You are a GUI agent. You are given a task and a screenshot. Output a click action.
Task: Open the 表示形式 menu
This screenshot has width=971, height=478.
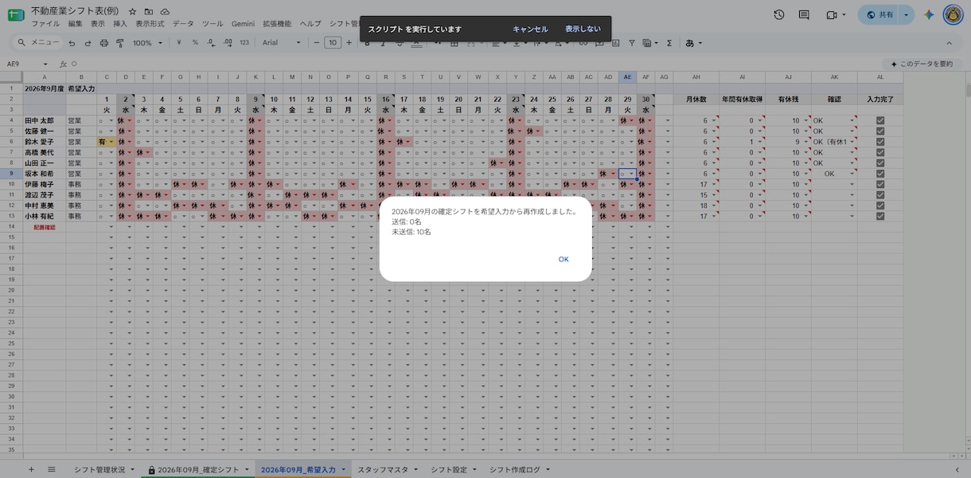point(150,24)
